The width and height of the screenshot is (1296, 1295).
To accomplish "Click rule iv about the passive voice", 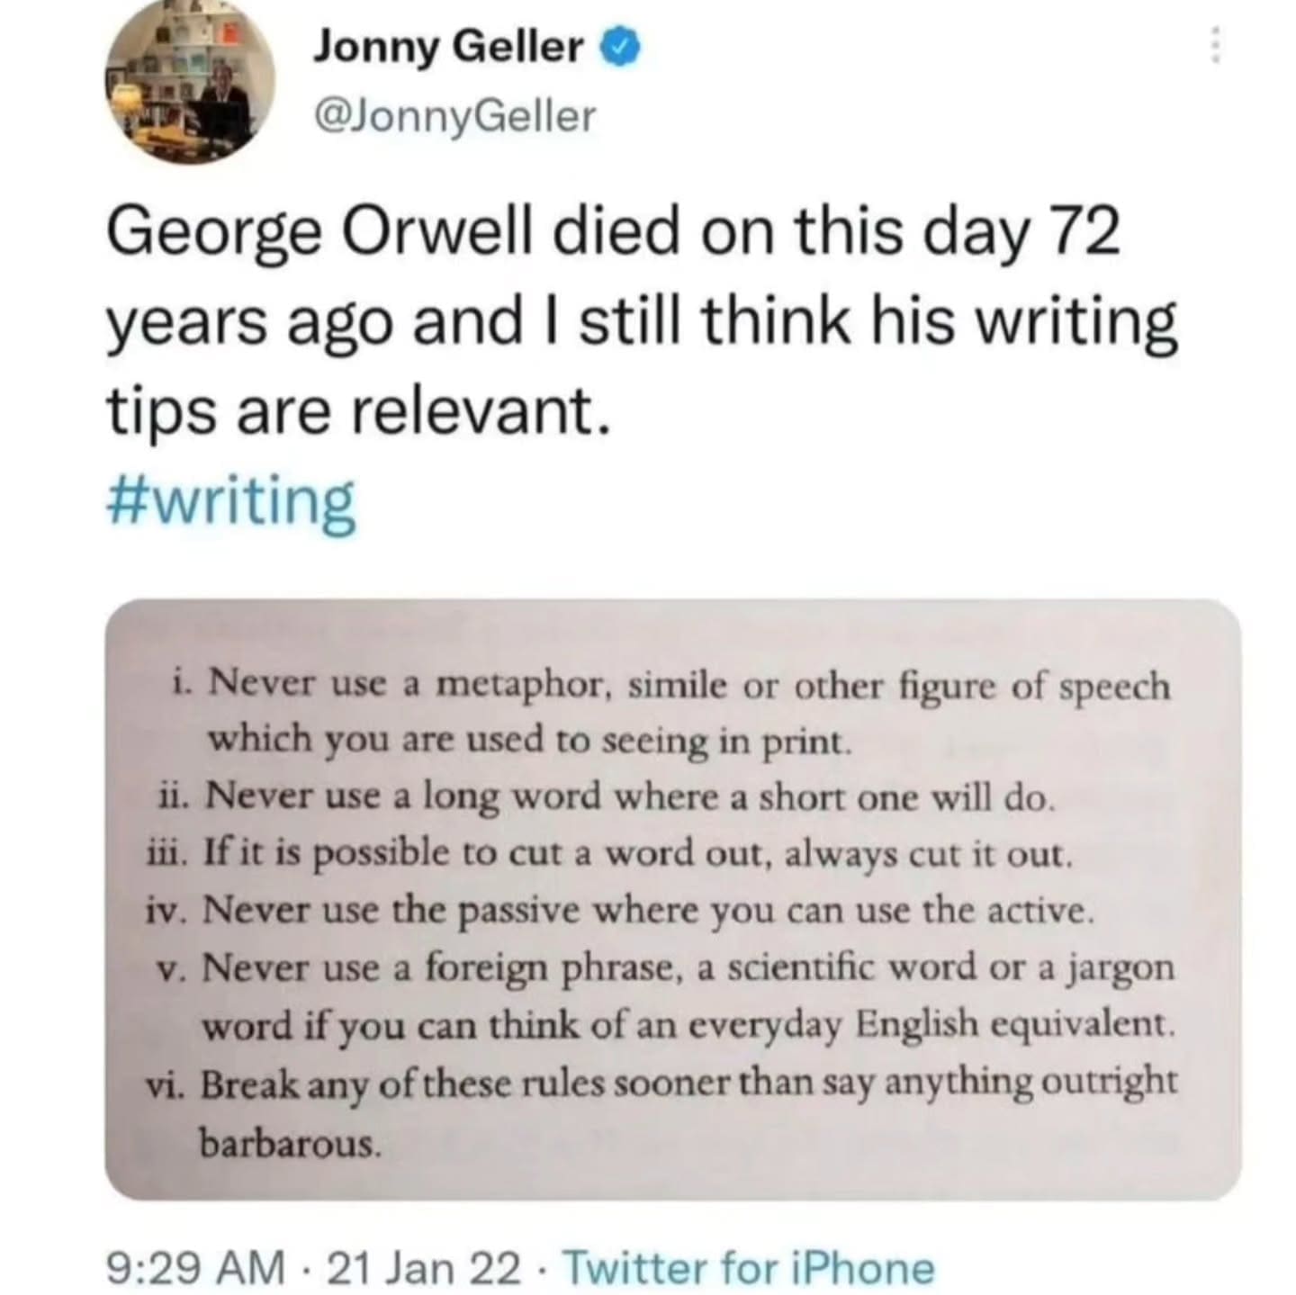I will [621, 912].
